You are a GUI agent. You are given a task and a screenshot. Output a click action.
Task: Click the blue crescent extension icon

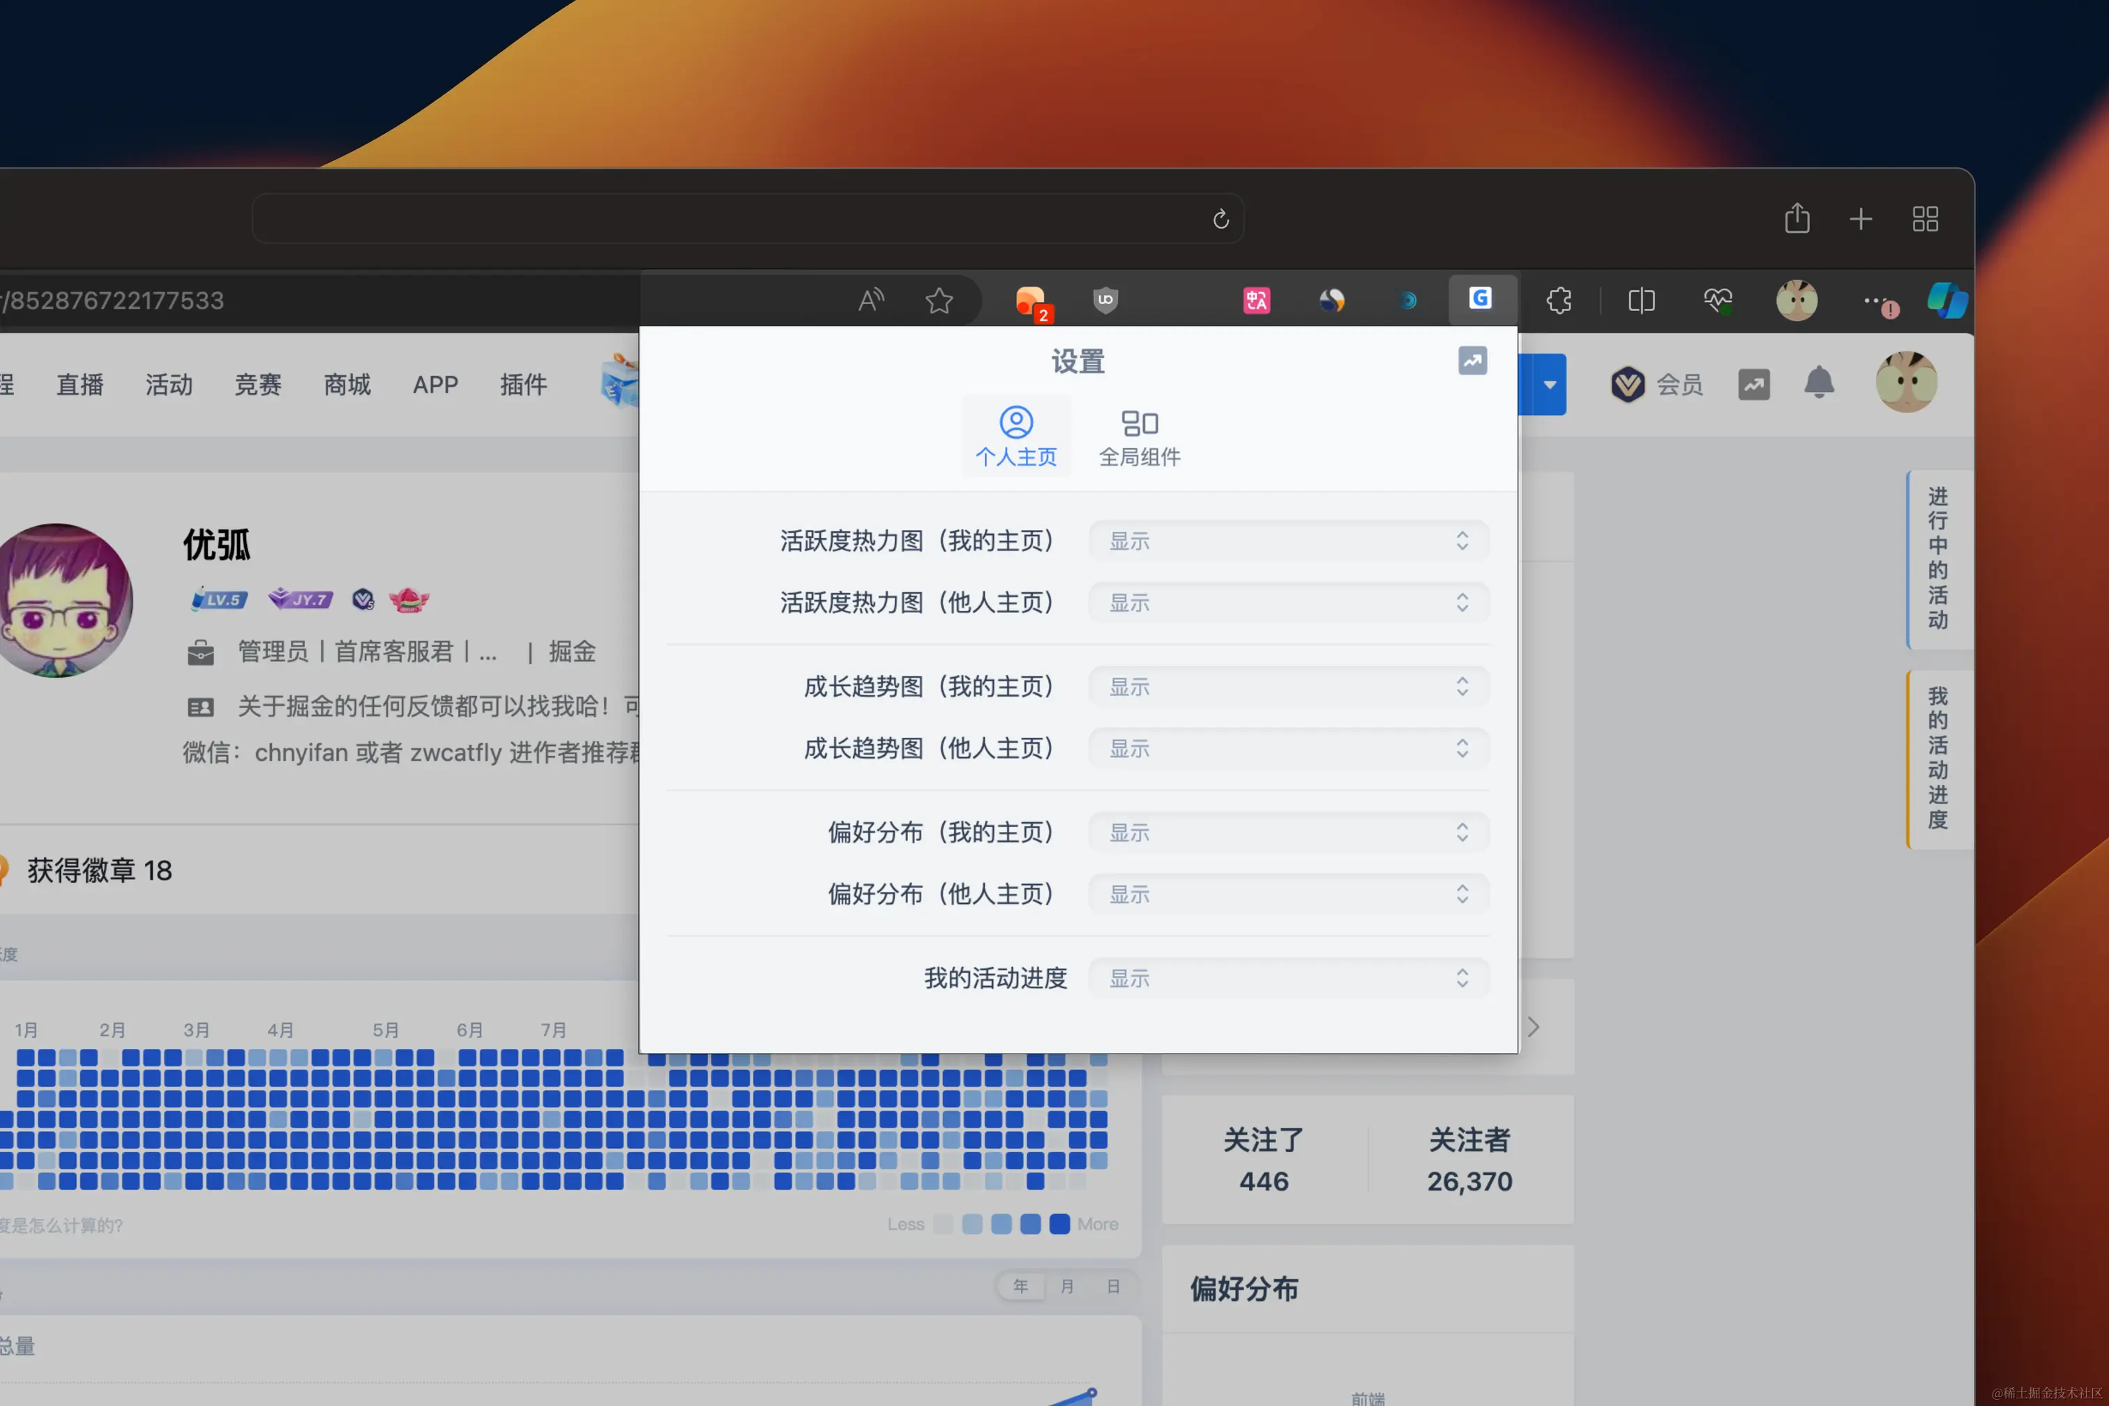click(1408, 301)
